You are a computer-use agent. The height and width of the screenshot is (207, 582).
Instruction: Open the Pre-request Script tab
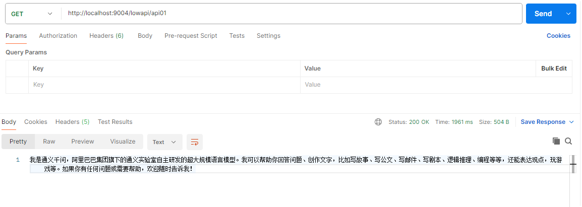click(191, 36)
